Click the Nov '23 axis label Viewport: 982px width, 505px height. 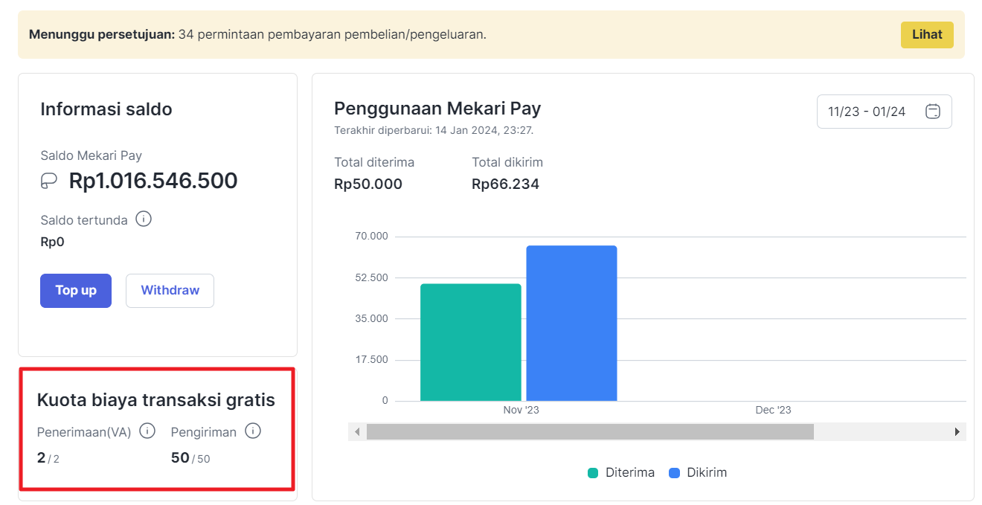(521, 410)
